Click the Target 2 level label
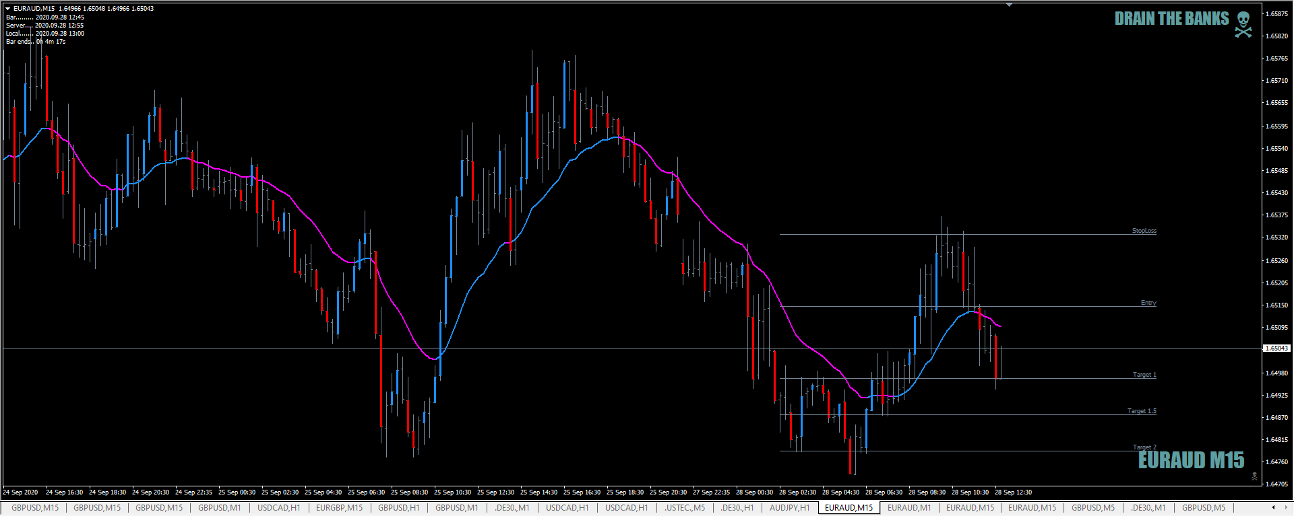 coord(1144,447)
